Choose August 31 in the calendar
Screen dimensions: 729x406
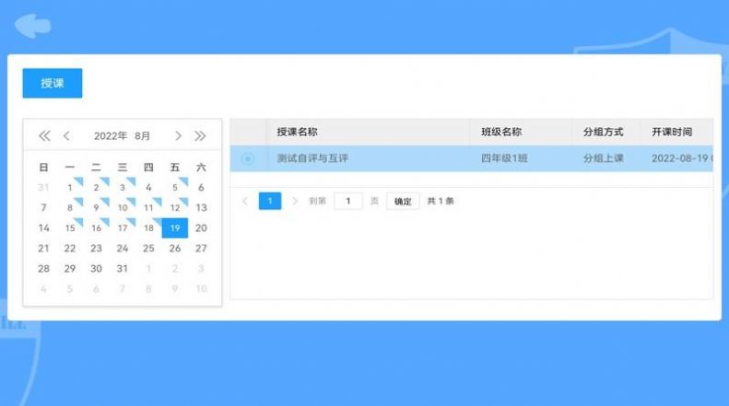tap(122, 269)
